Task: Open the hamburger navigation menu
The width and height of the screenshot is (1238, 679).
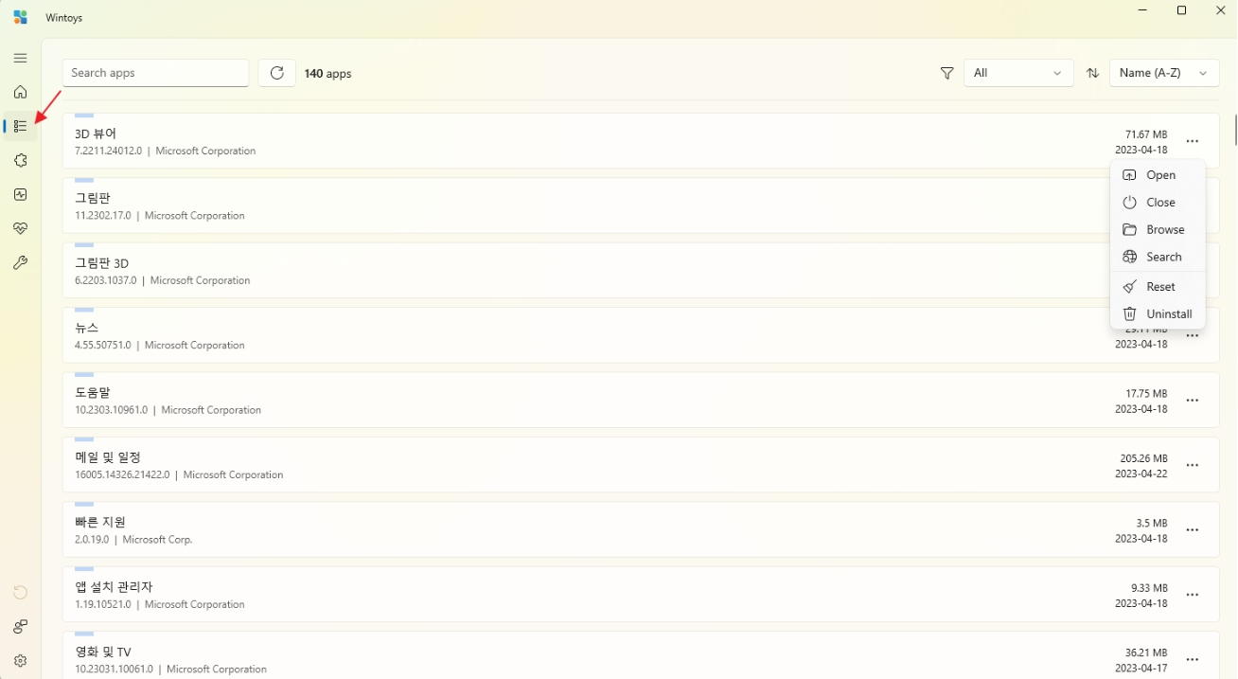Action: 20,58
